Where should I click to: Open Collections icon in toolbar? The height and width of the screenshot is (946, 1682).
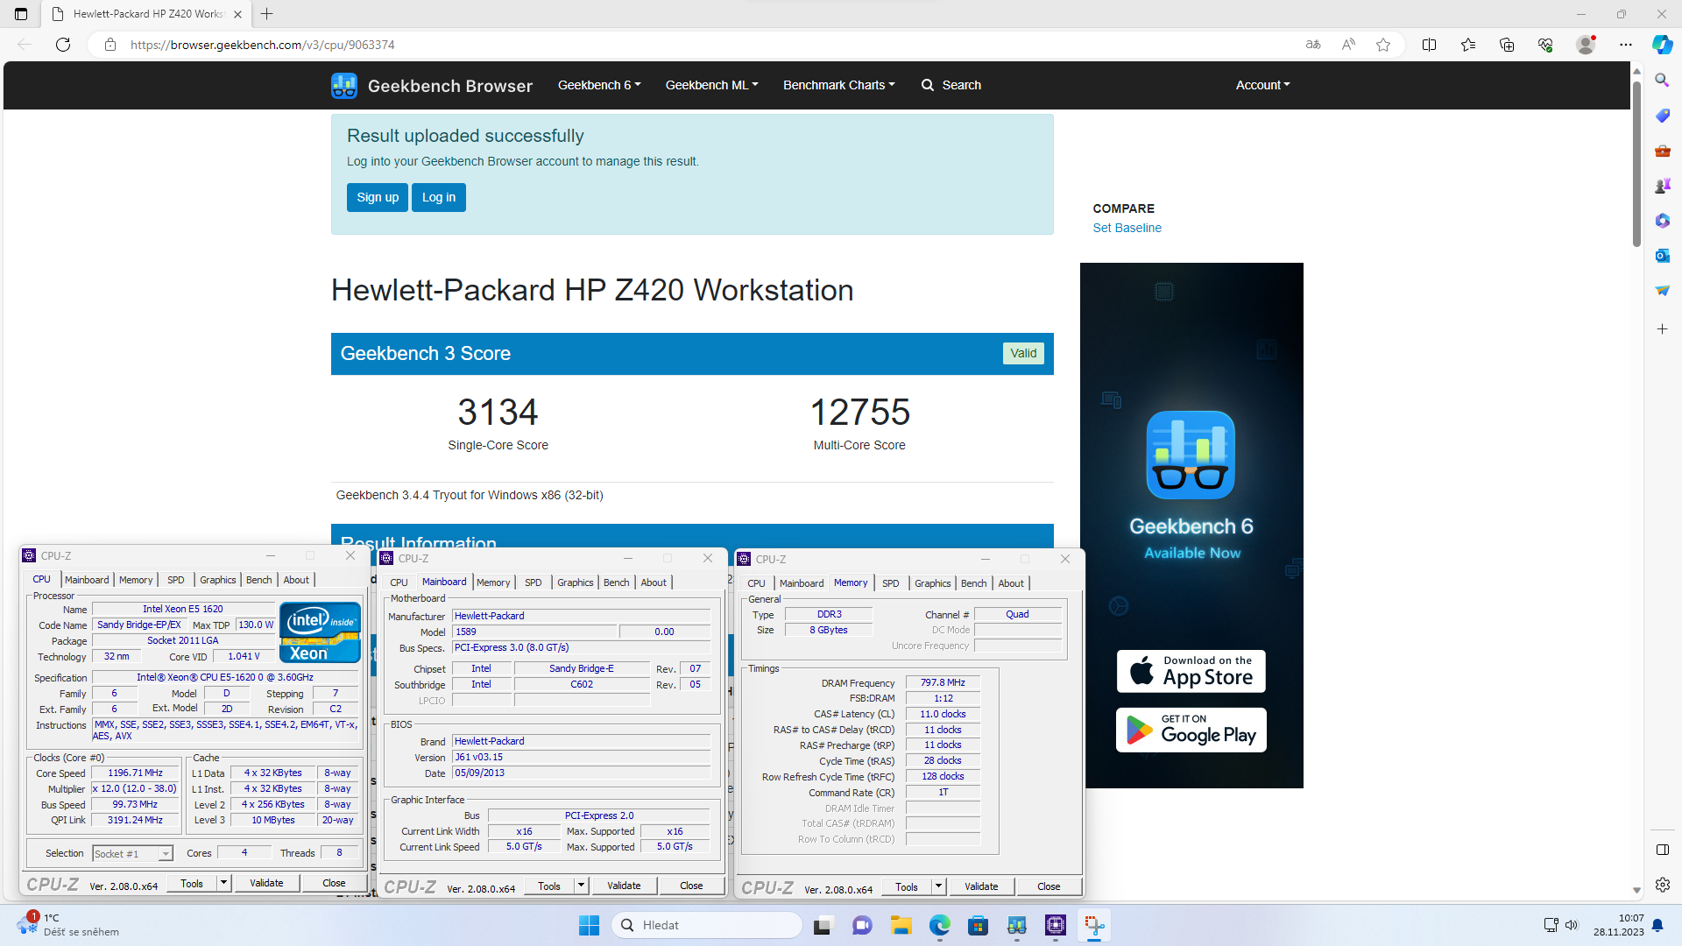[x=1507, y=45]
